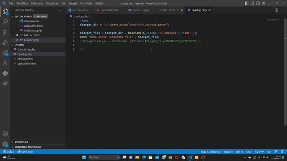Open Loadup.php in UPLOAD folder
This screenshot has width=287, height=161.
[25, 54]
